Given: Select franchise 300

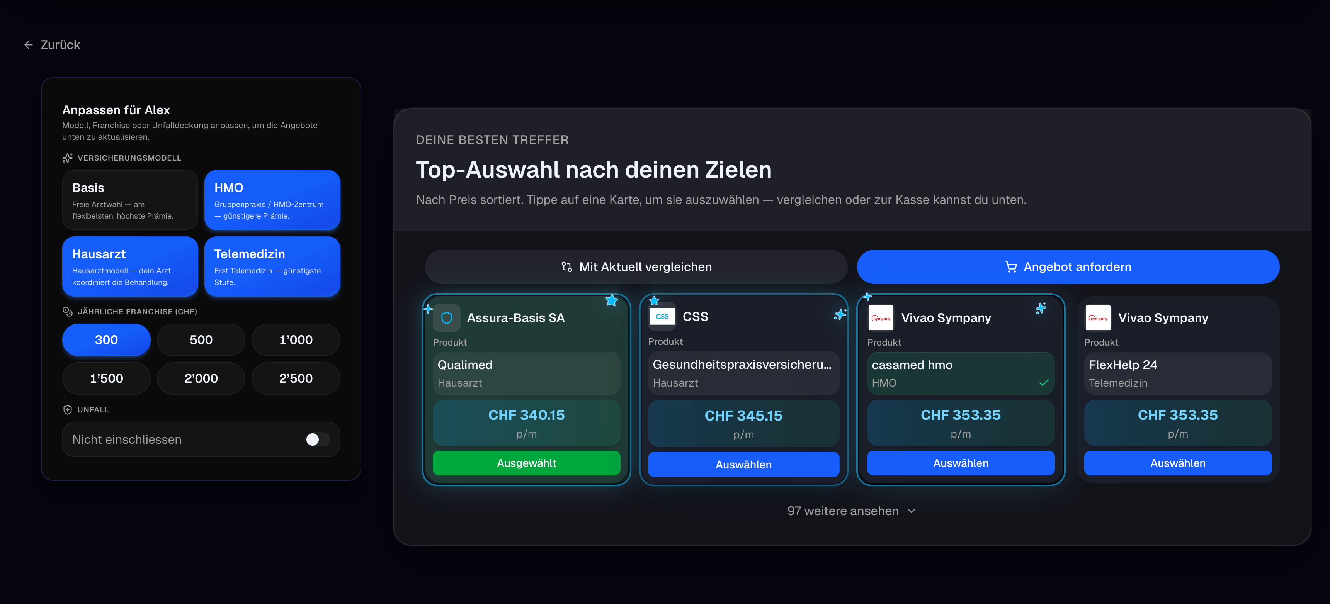Looking at the screenshot, I should click(x=106, y=340).
